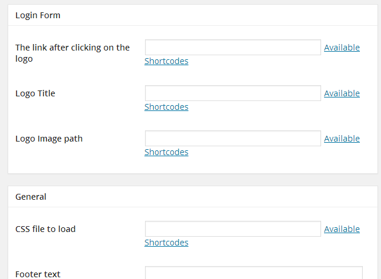Image resolution: width=381 pixels, height=279 pixels.
Task: Click the 'Footer text' label
Action: (38, 274)
